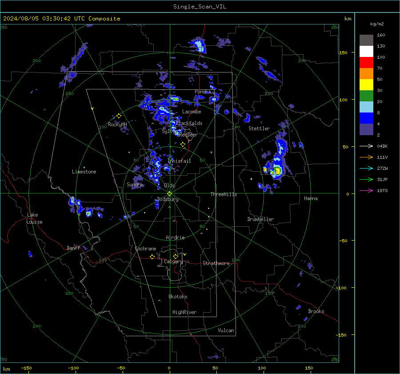Image resolution: width=400 pixels, height=374 pixels.
Task: Click the Innisfail town label
Action: 179,161
